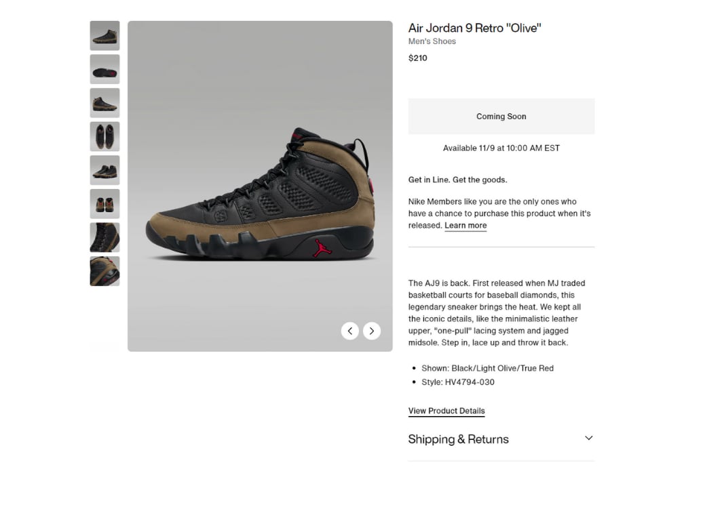This screenshot has width=726, height=515.
Task: Show the next product image
Action: (371, 331)
